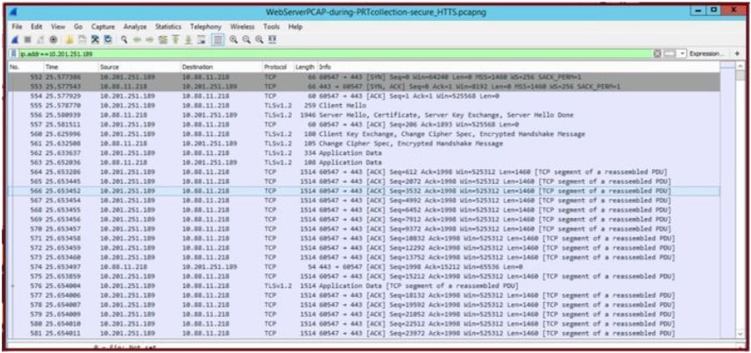Click scrollbar down arrow in packet list

tap(740, 334)
